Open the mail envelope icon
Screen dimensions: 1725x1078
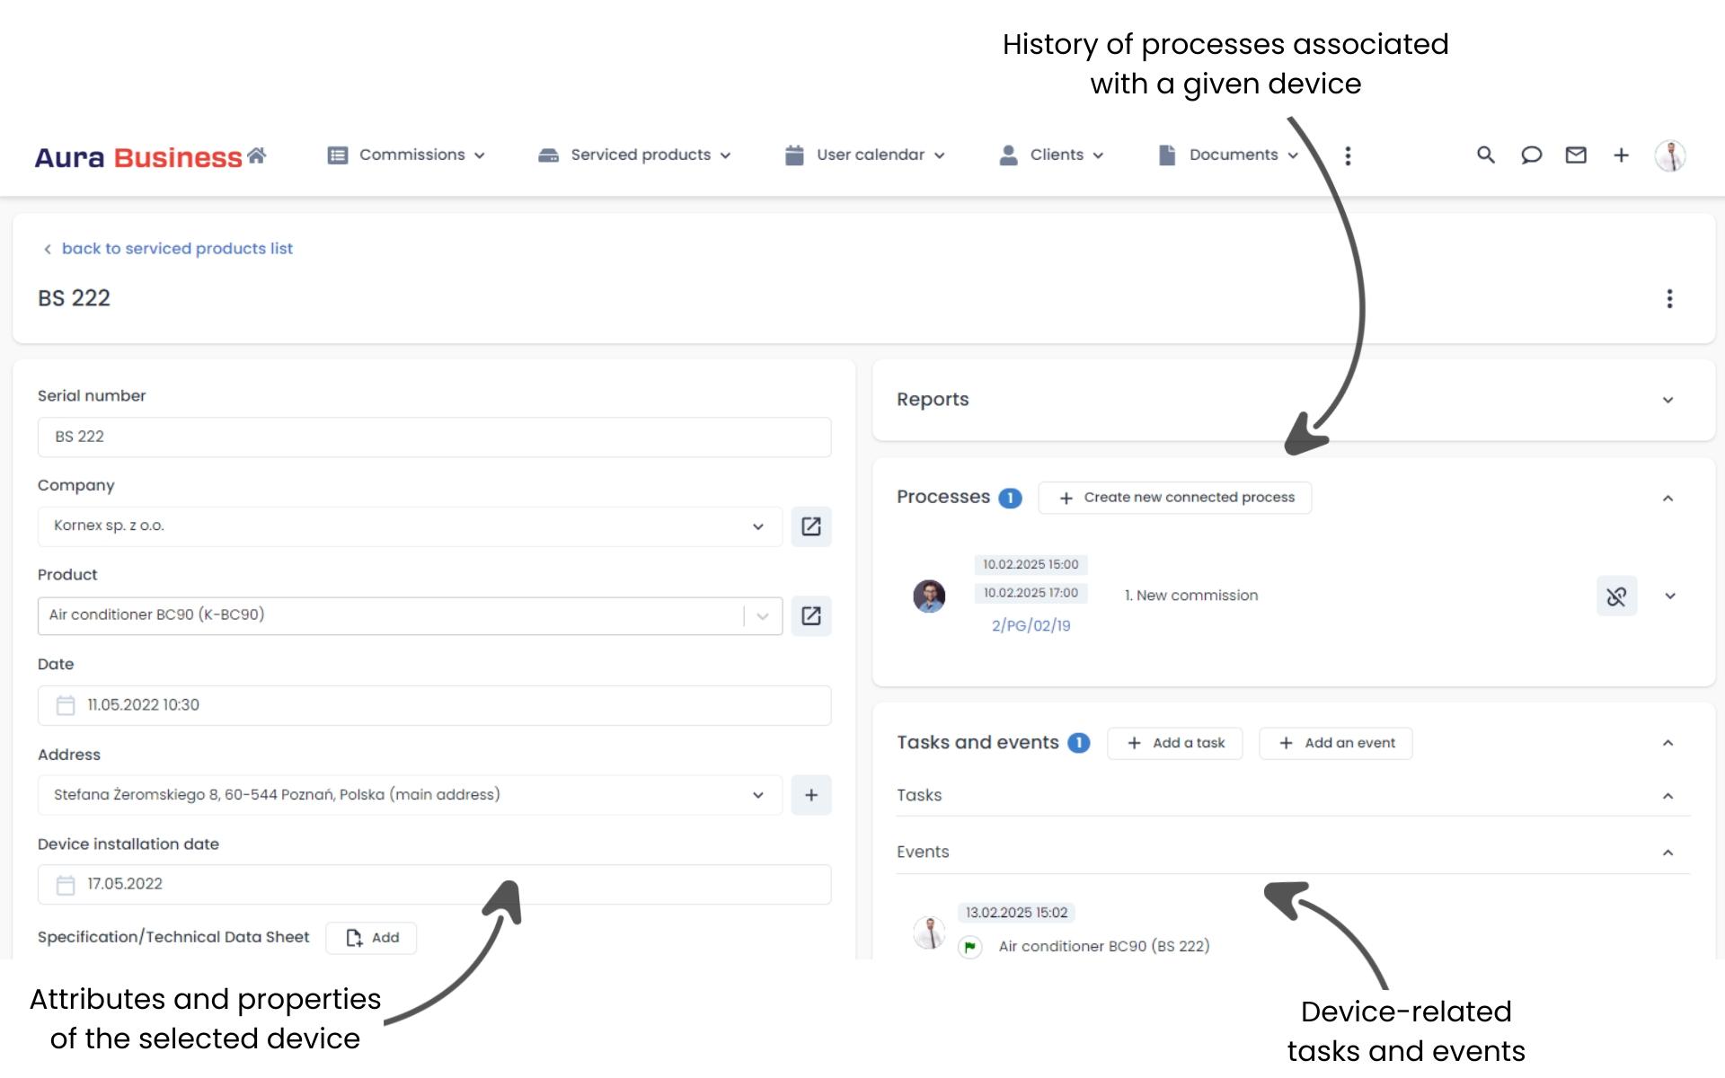1576,155
